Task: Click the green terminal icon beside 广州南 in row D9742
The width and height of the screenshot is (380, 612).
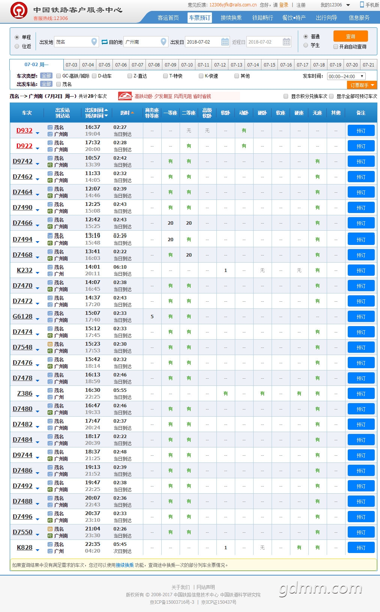Action: click(50, 165)
